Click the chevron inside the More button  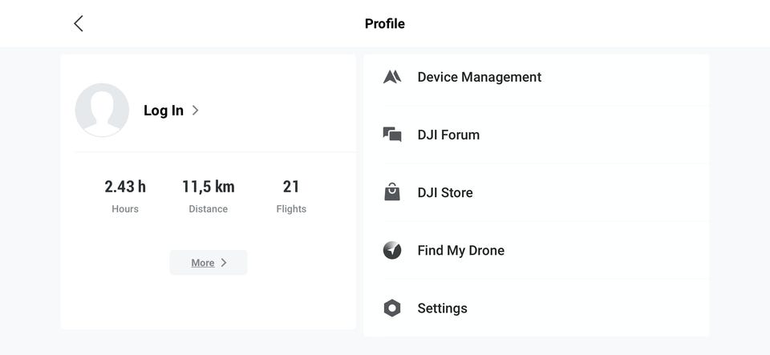224,263
